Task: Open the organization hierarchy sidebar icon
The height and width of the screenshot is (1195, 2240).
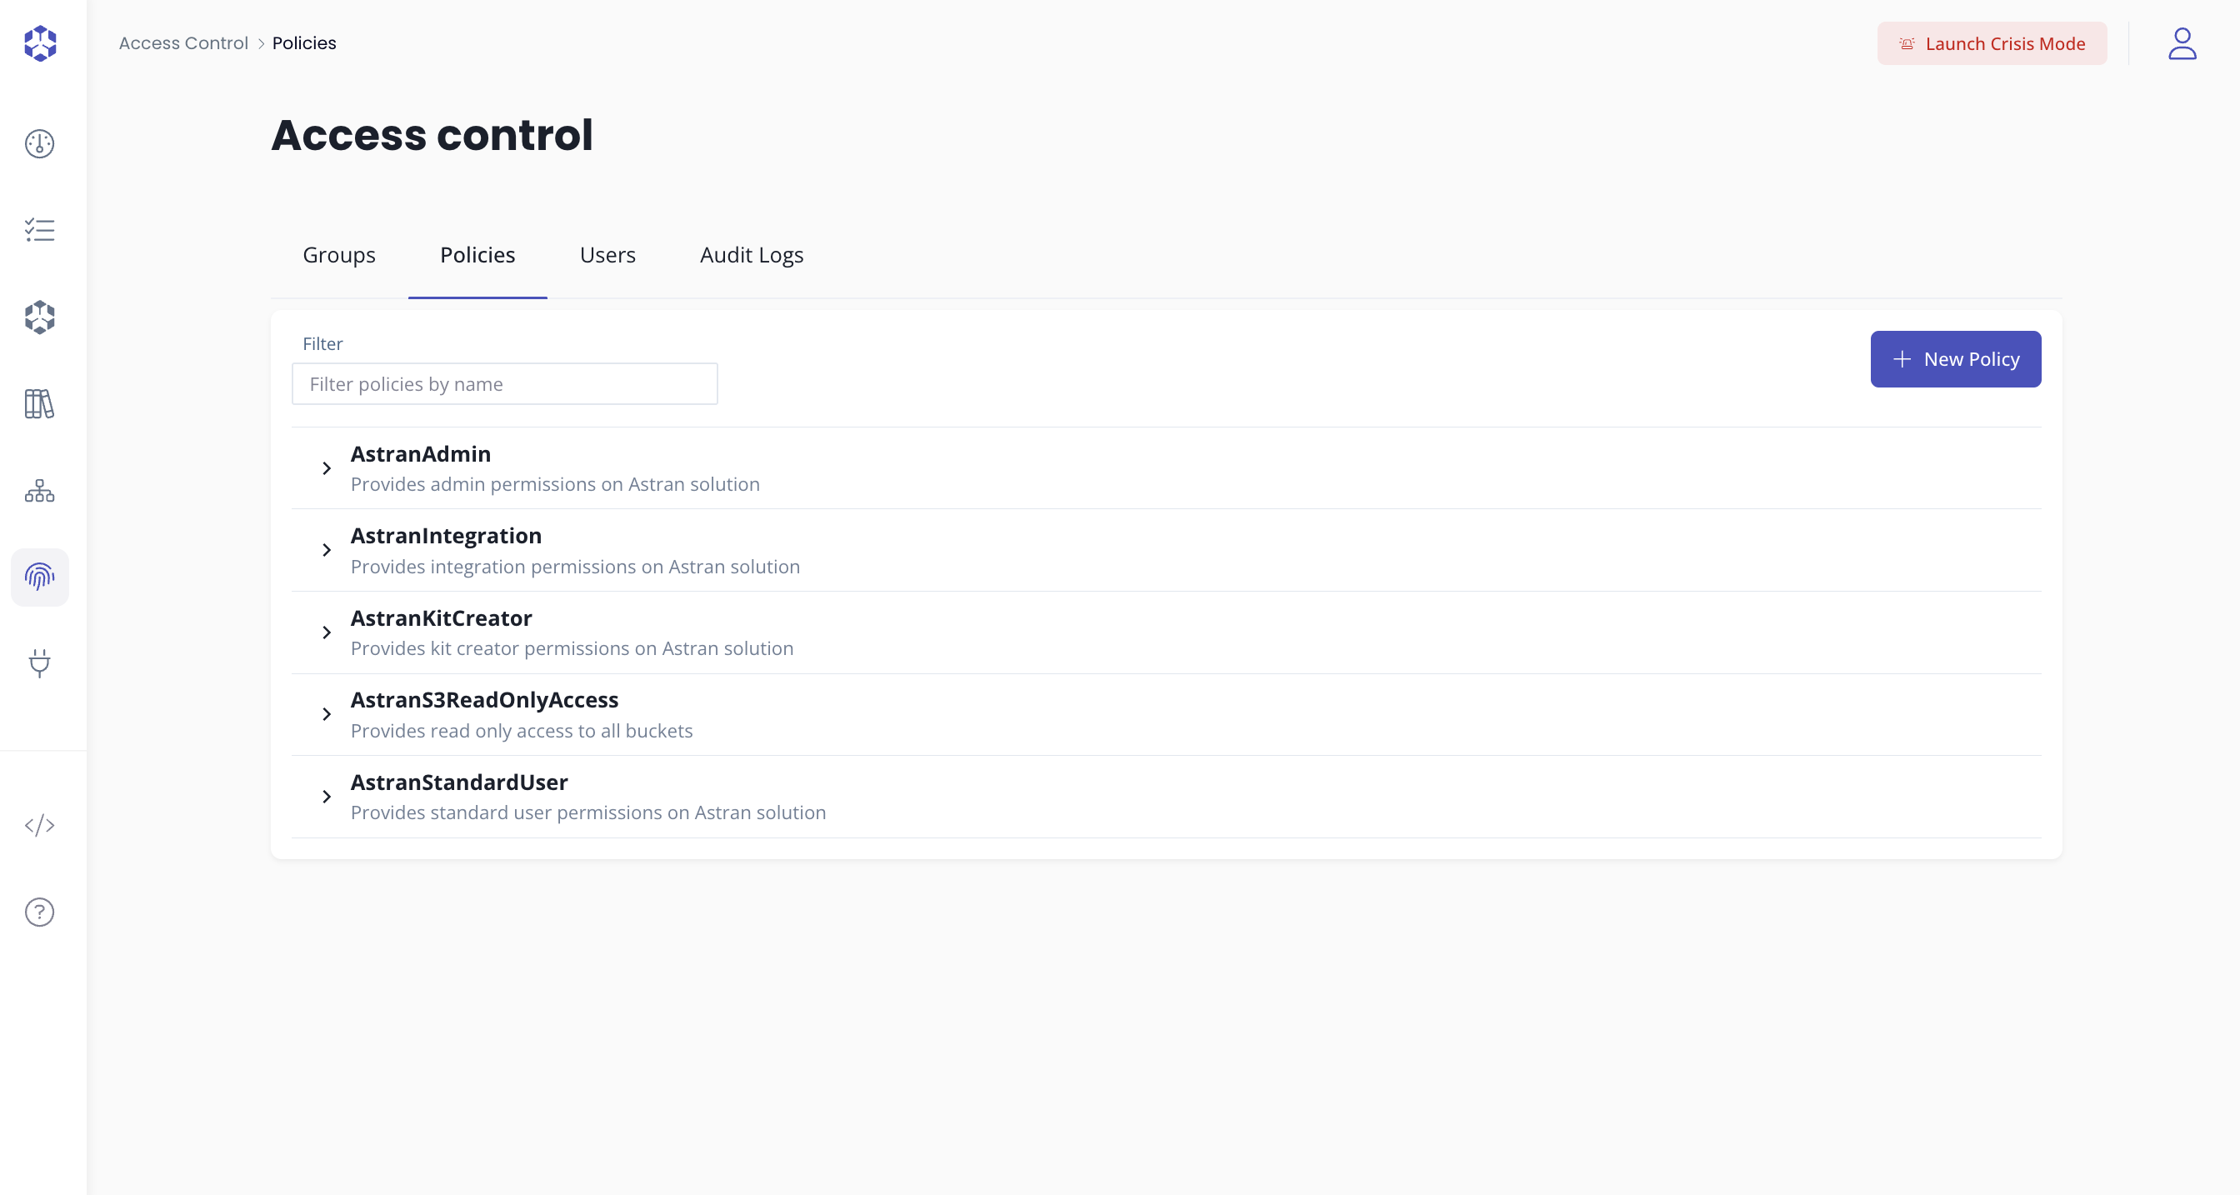Action: pyautogui.click(x=39, y=491)
